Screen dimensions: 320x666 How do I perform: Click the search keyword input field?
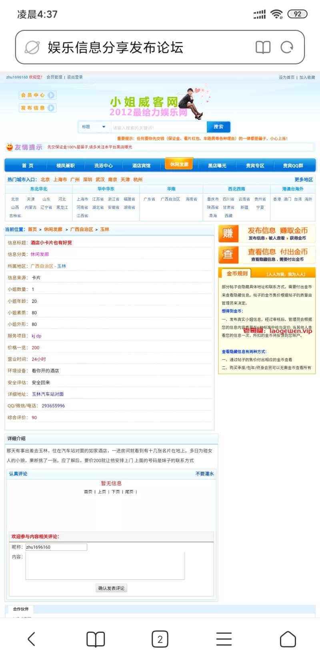tap(158, 128)
